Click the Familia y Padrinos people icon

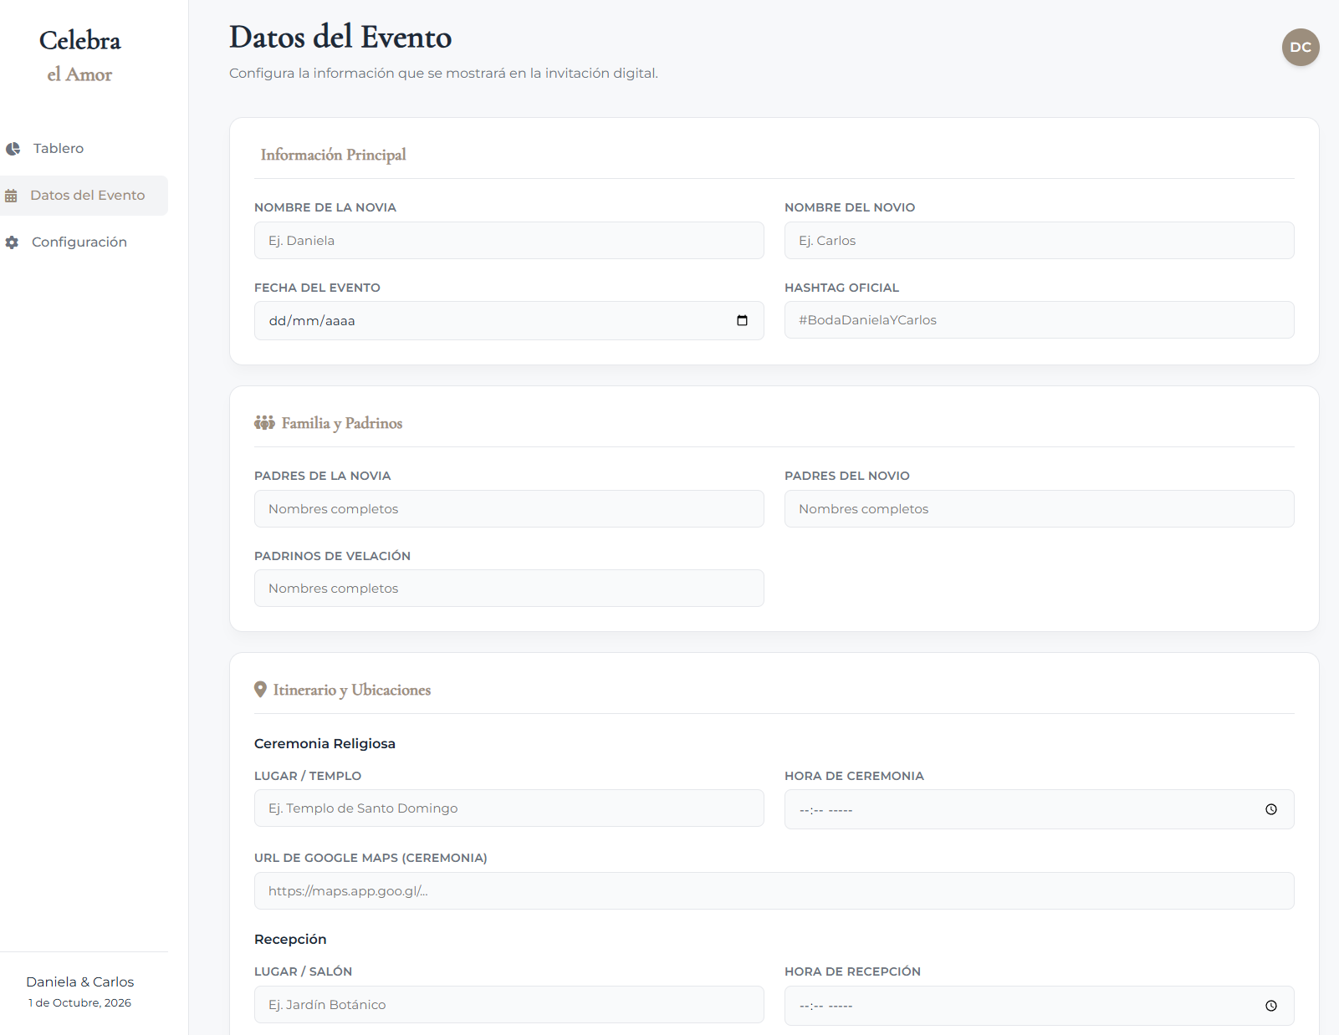tap(264, 423)
